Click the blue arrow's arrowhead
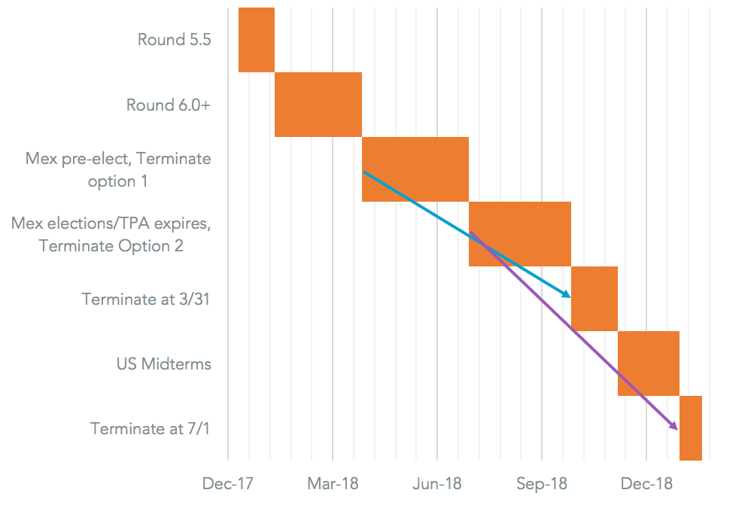754x505 pixels. (567, 294)
